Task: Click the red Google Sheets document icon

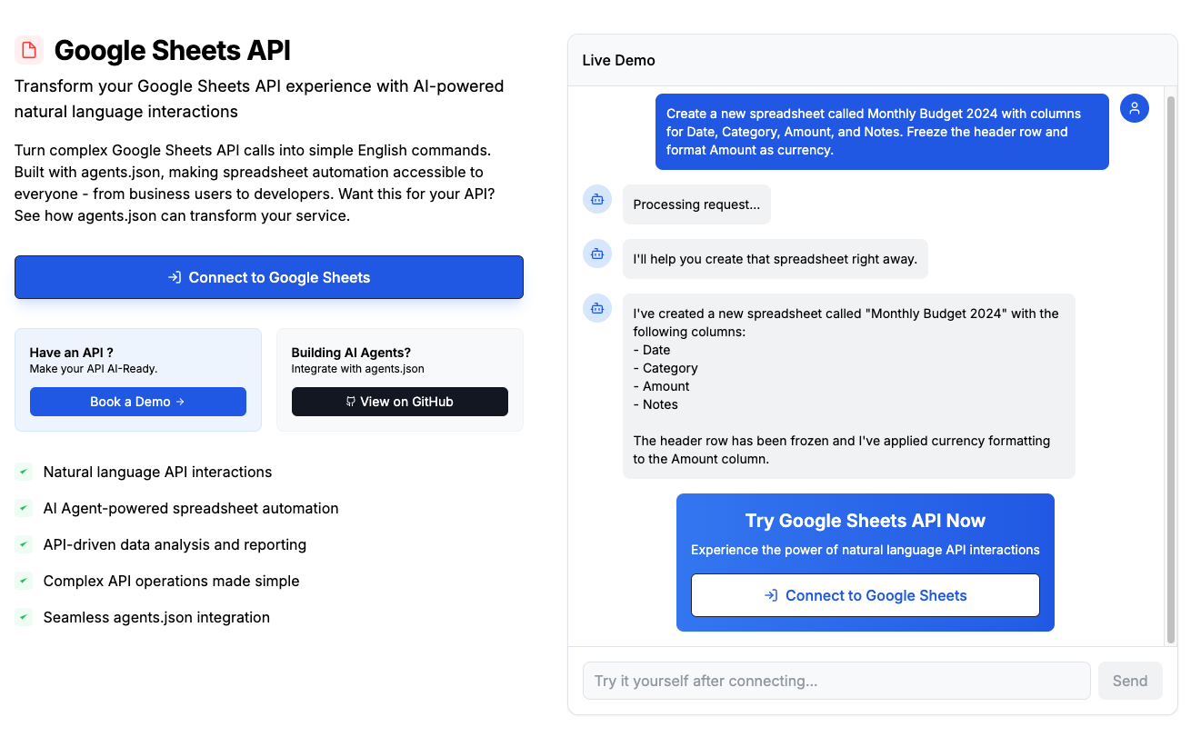Action: point(29,50)
